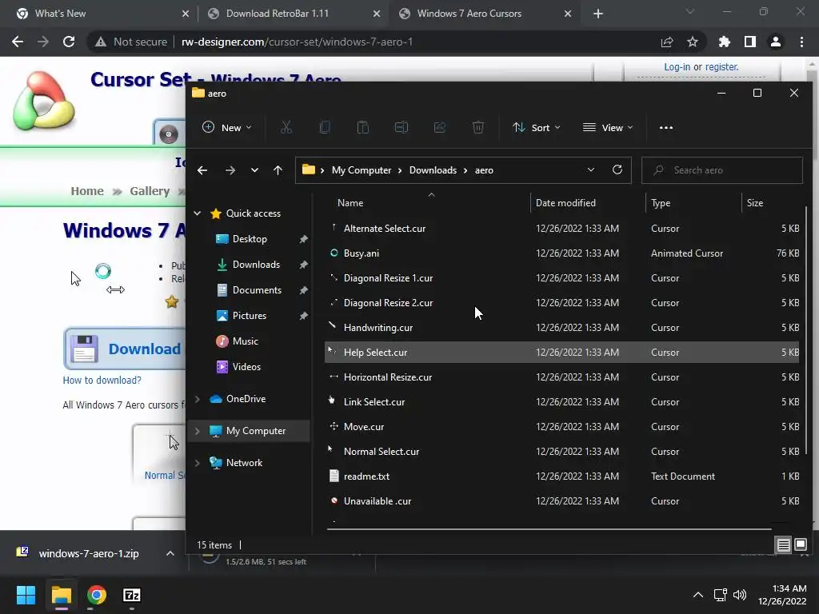Click the register link on webpage
This screenshot has height=614, width=819.
(x=722, y=67)
